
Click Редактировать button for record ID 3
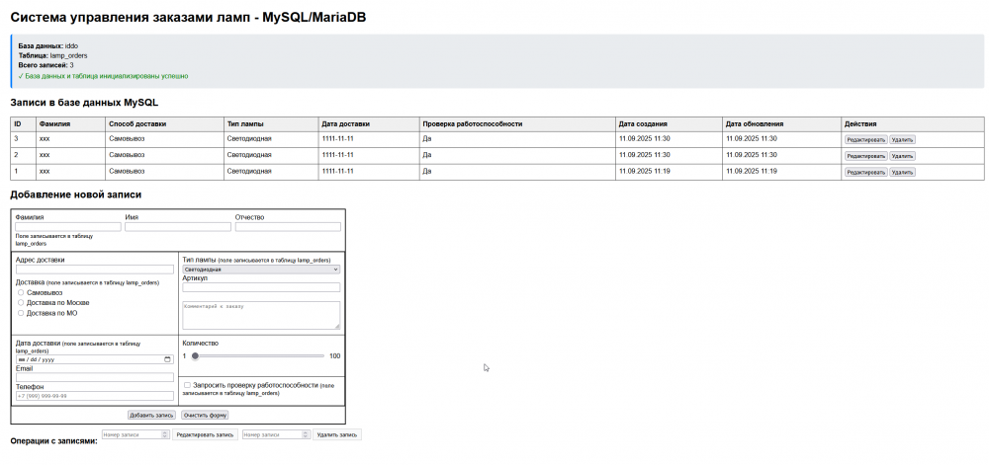tap(866, 139)
